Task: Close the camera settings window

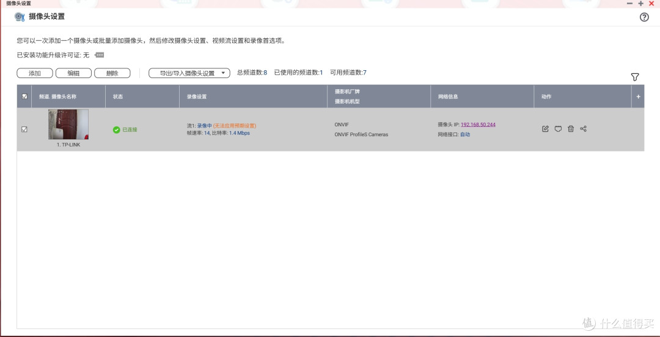Action: [651, 4]
